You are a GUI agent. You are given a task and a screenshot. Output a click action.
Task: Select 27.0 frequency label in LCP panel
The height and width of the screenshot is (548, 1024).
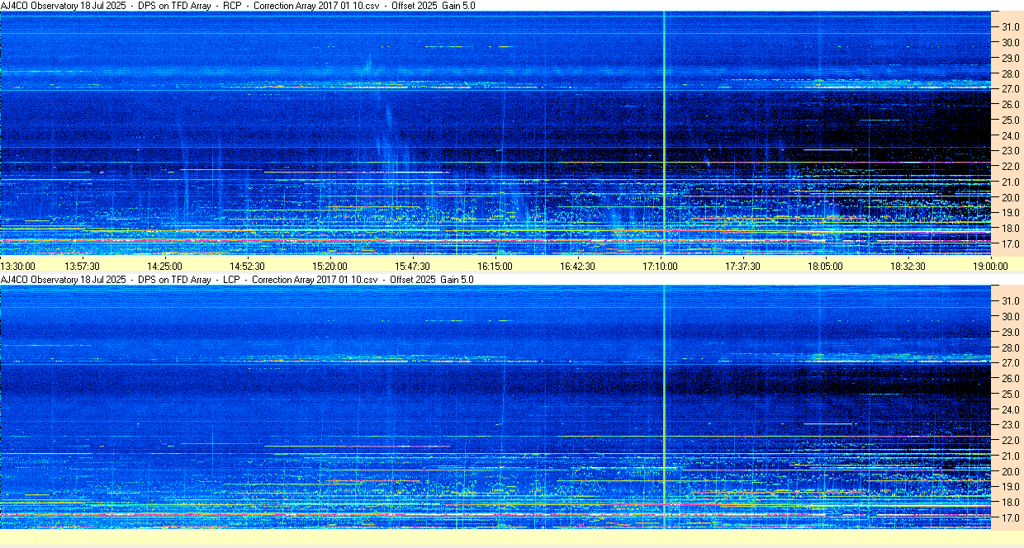tap(1010, 362)
